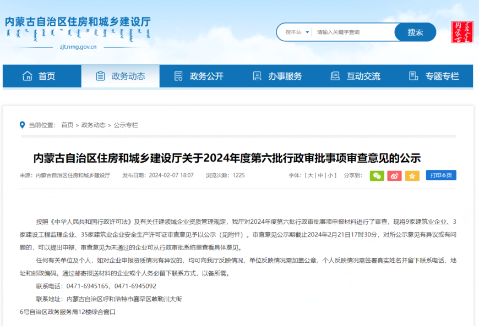Open the 搜本站 search scope dropdown
479x326 pixels.
[x=297, y=32]
